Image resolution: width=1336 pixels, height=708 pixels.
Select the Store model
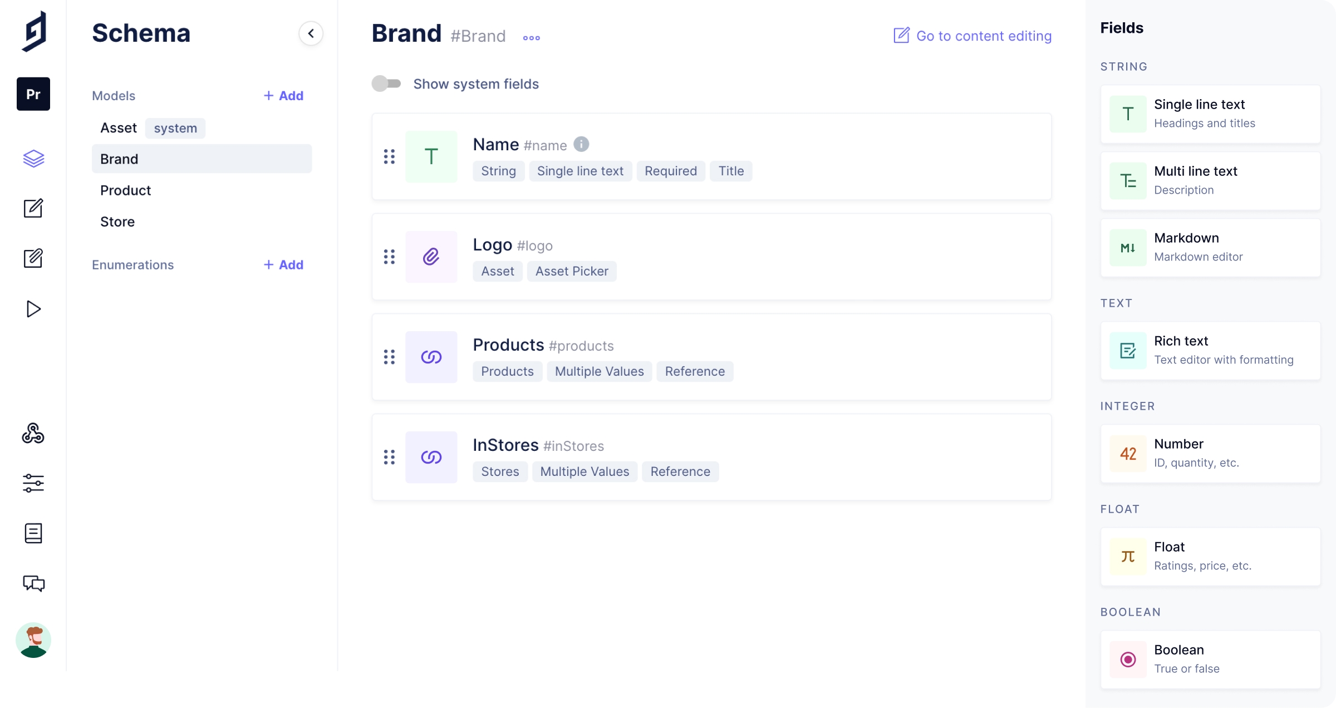pyautogui.click(x=117, y=222)
